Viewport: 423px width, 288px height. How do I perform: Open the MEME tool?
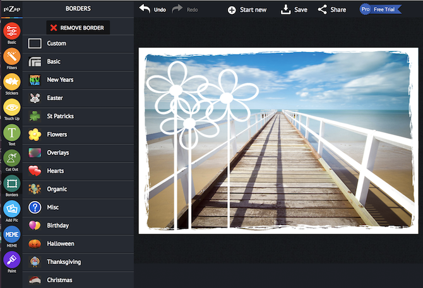(11, 234)
